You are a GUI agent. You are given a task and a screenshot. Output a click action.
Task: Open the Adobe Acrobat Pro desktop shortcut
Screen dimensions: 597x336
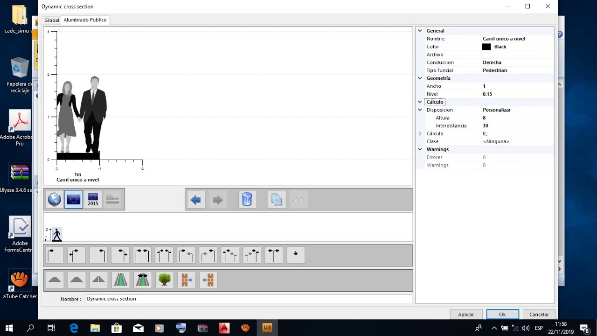point(19,128)
